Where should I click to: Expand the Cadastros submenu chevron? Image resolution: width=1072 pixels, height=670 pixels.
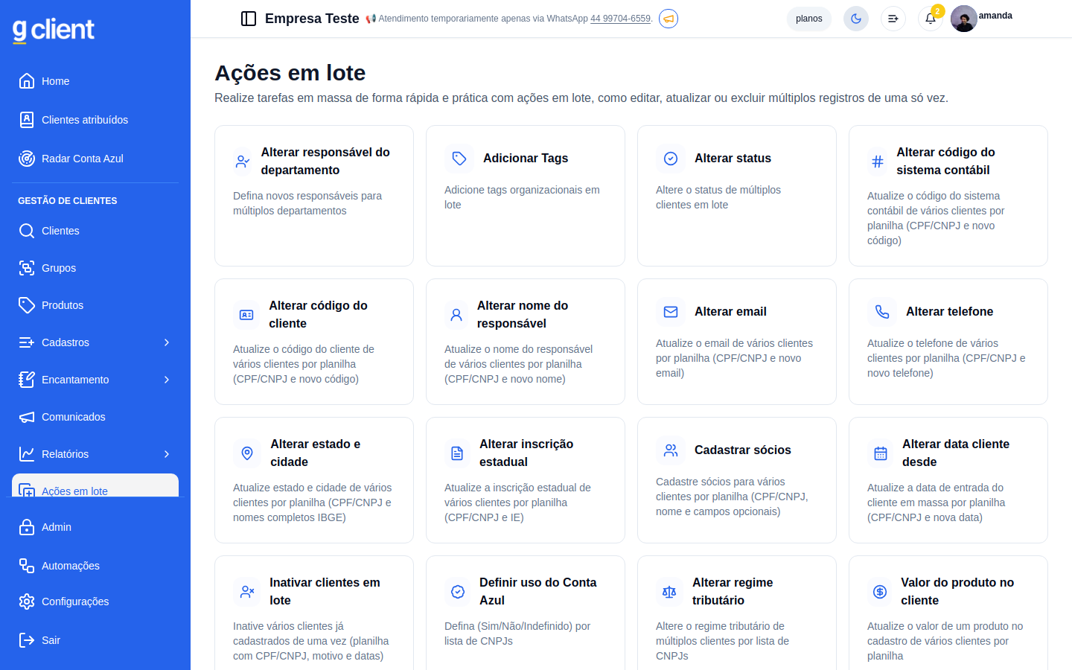point(167,342)
